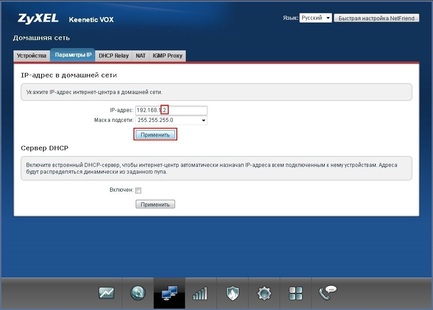Open the language 'Русский' dropdown
Screen dimensions: 433x310
click(x=315, y=18)
